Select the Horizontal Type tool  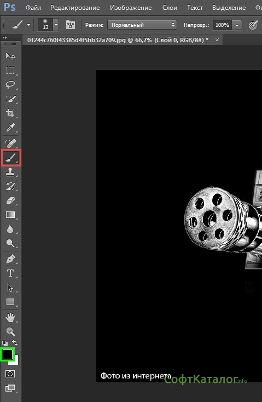(x=10, y=273)
